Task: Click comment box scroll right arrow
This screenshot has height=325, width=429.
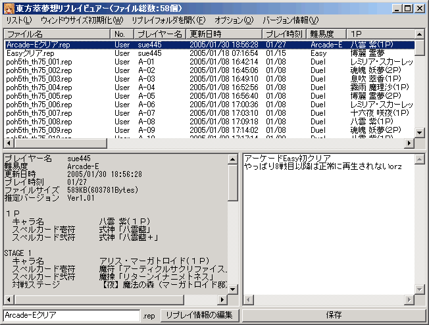Action: coord(409,299)
